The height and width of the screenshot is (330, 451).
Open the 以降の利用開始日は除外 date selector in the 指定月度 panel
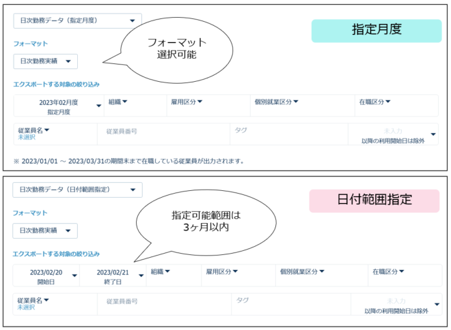(393, 134)
